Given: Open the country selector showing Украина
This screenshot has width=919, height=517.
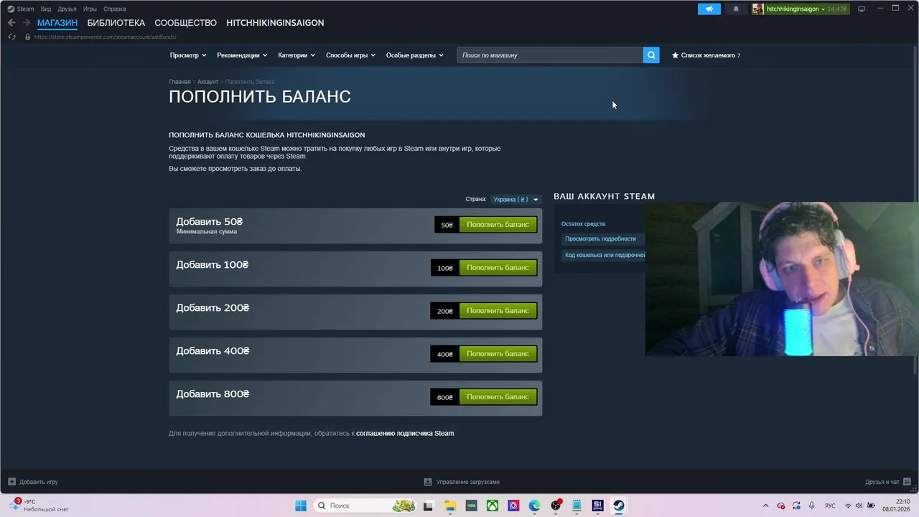Looking at the screenshot, I should [516, 200].
